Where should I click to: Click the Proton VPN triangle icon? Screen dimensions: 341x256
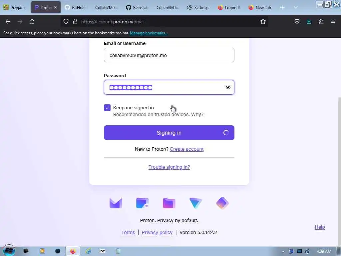(195, 203)
